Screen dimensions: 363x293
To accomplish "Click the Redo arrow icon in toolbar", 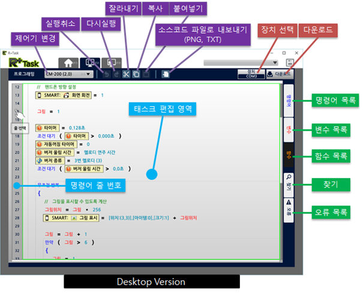I will (116, 74).
